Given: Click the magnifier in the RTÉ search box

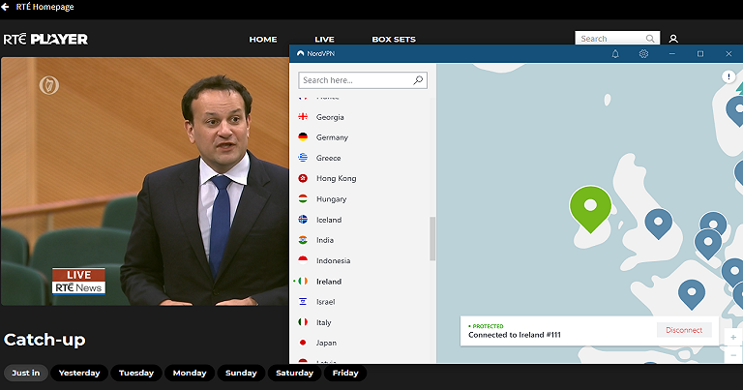Looking at the screenshot, I should [x=650, y=39].
